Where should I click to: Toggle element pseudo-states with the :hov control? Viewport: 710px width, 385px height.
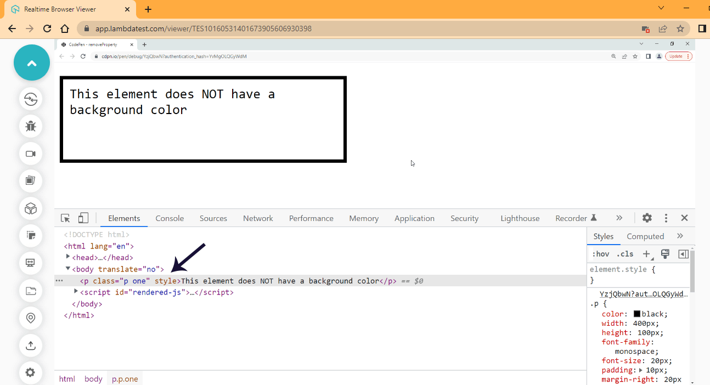600,253
